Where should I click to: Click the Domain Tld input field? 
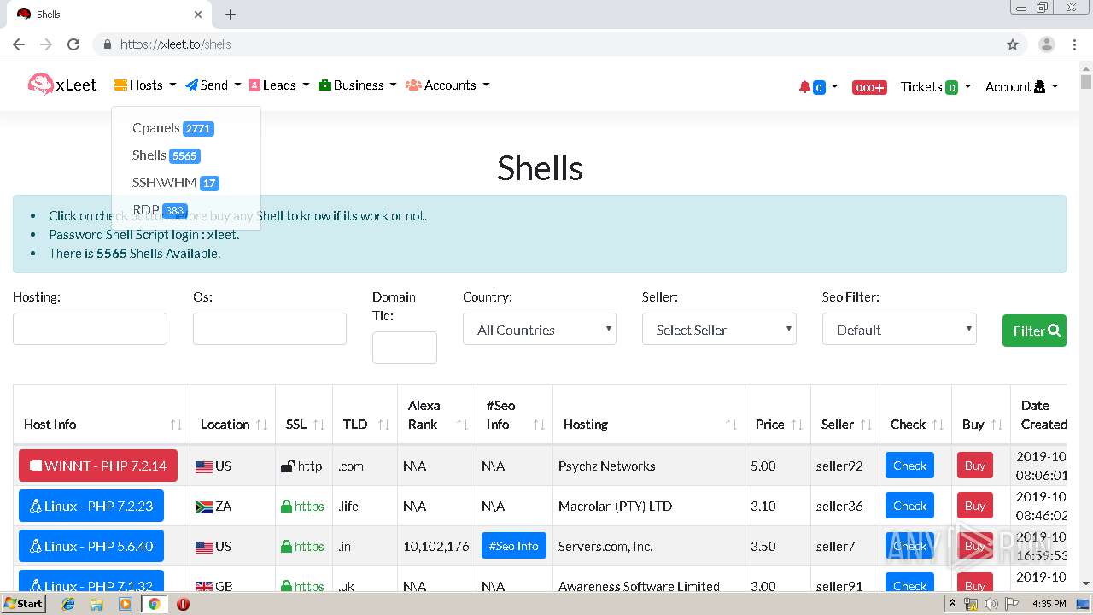pos(405,348)
